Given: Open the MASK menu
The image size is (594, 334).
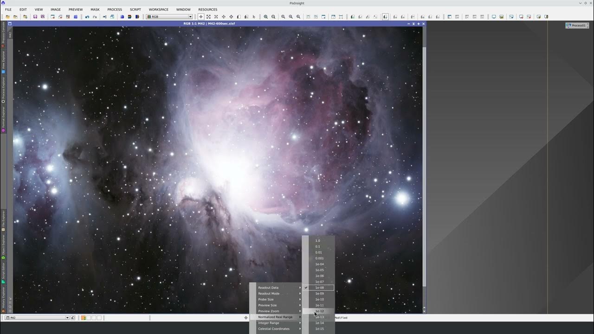Looking at the screenshot, I should [x=95, y=9].
